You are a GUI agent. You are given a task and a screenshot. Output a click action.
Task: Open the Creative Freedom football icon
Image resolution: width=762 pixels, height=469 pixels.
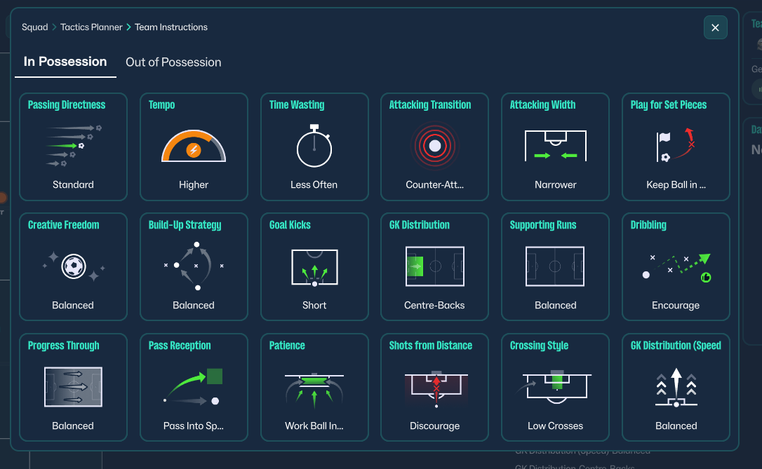[x=73, y=266]
